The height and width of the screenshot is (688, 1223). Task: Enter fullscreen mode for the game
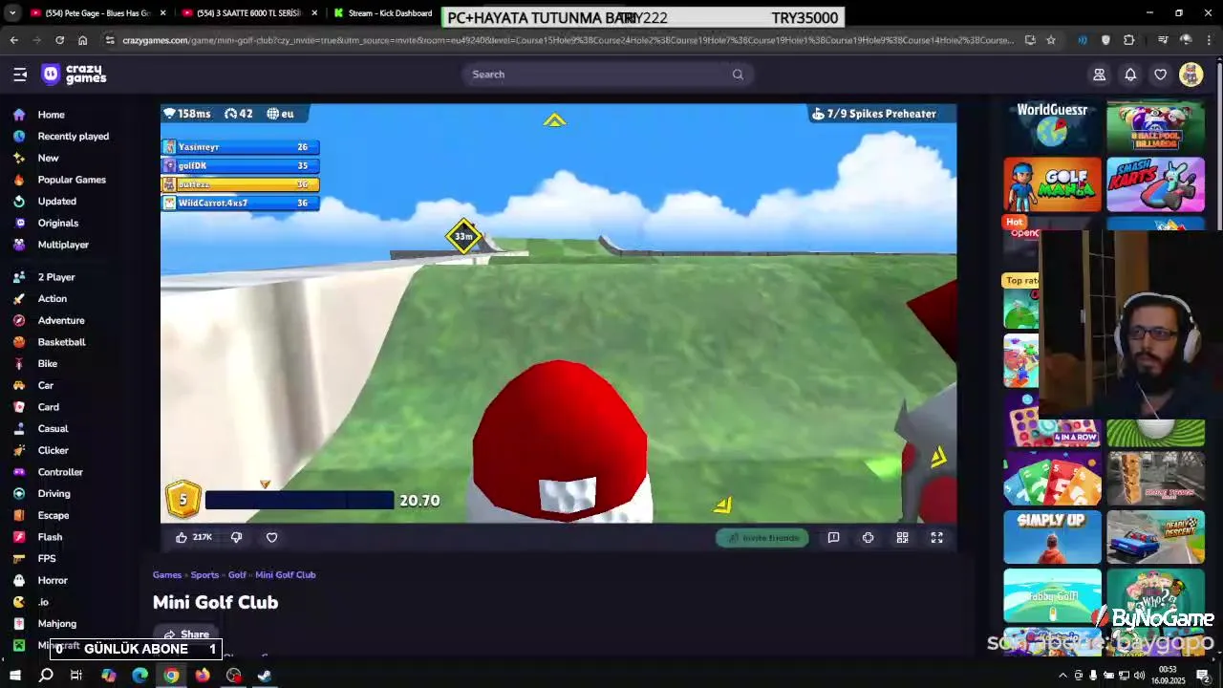click(936, 538)
